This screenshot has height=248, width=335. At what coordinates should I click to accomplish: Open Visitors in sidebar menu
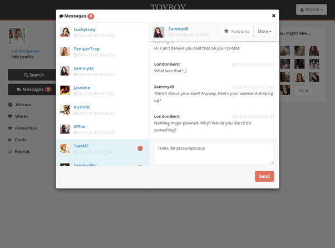(23, 105)
